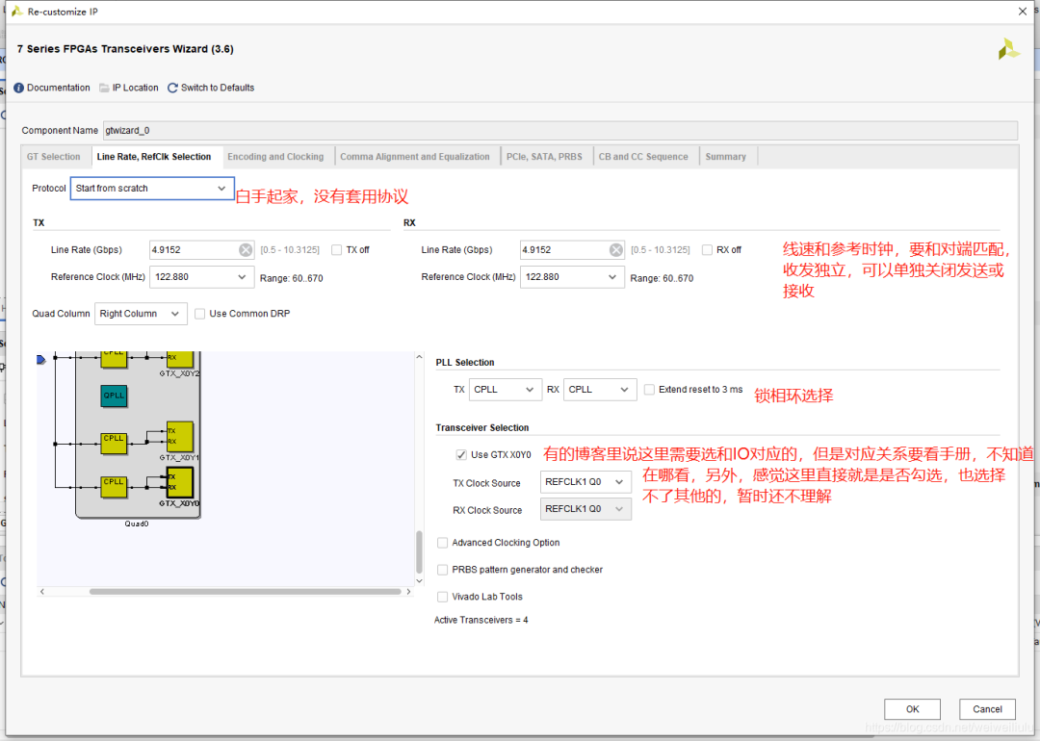Switch to the GT Selection tab
Image resolution: width=1040 pixels, height=741 pixels.
[54, 157]
